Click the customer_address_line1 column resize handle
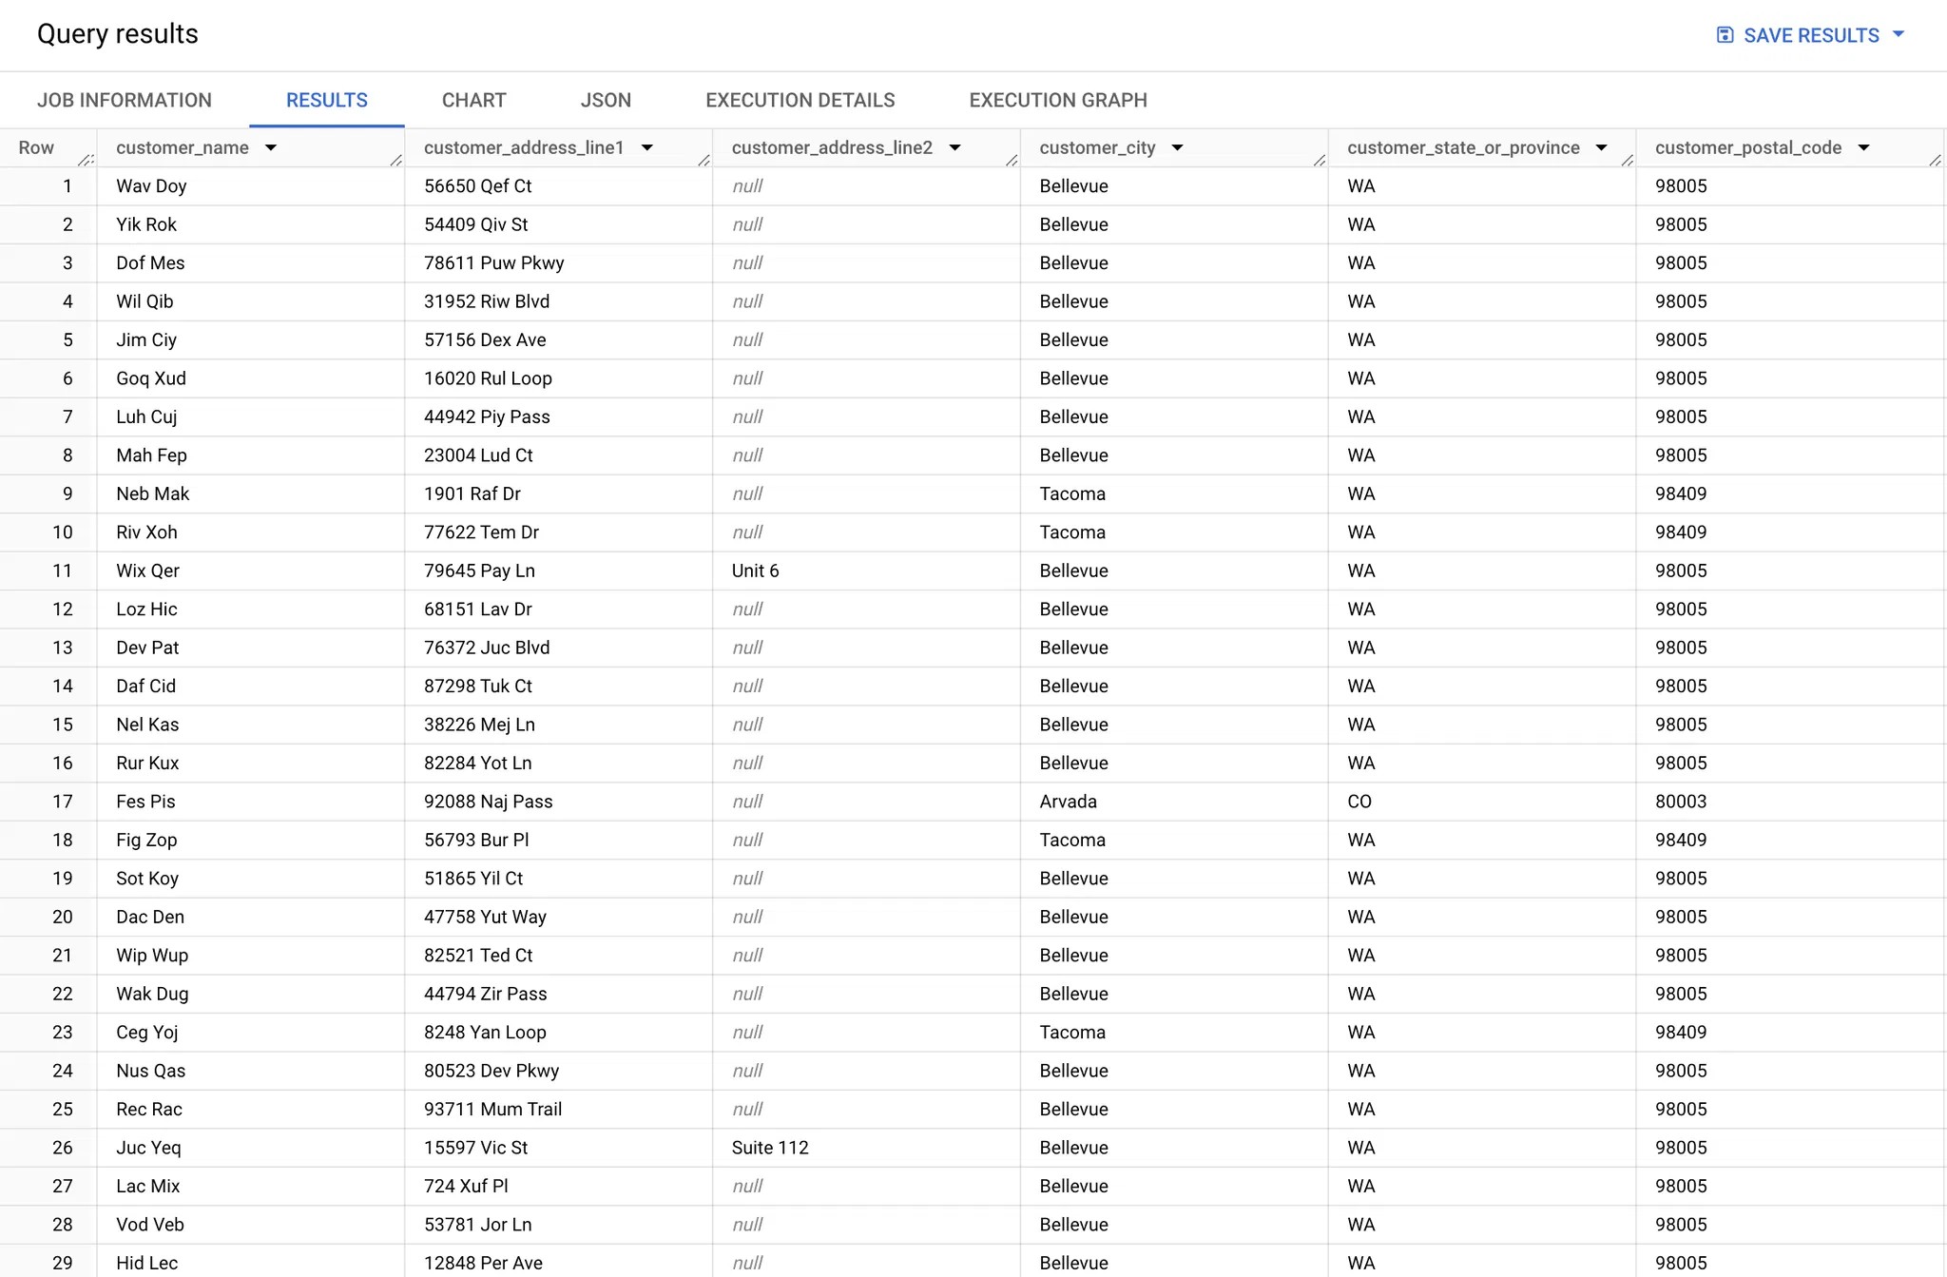Image resolution: width=1947 pixels, height=1277 pixels. (x=704, y=160)
